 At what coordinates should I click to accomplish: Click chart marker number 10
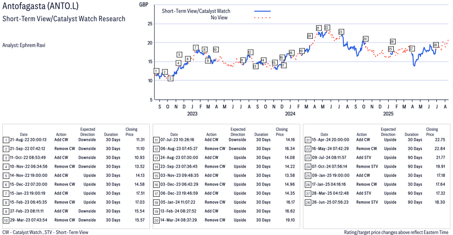click(x=216, y=49)
